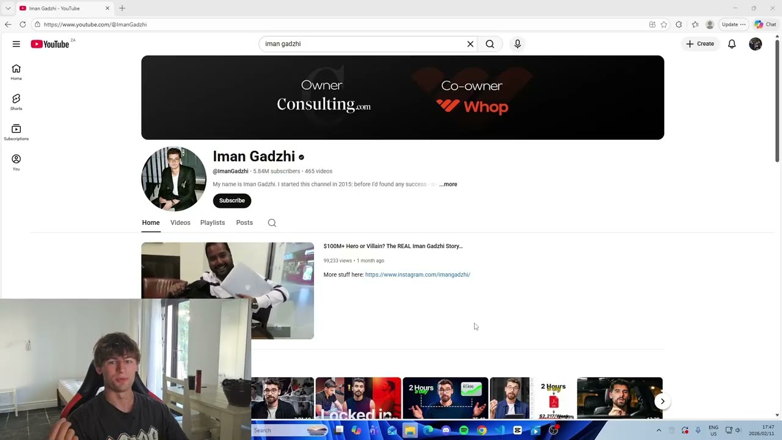Click the Create button
This screenshot has width=782, height=440.
coord(700,44)
